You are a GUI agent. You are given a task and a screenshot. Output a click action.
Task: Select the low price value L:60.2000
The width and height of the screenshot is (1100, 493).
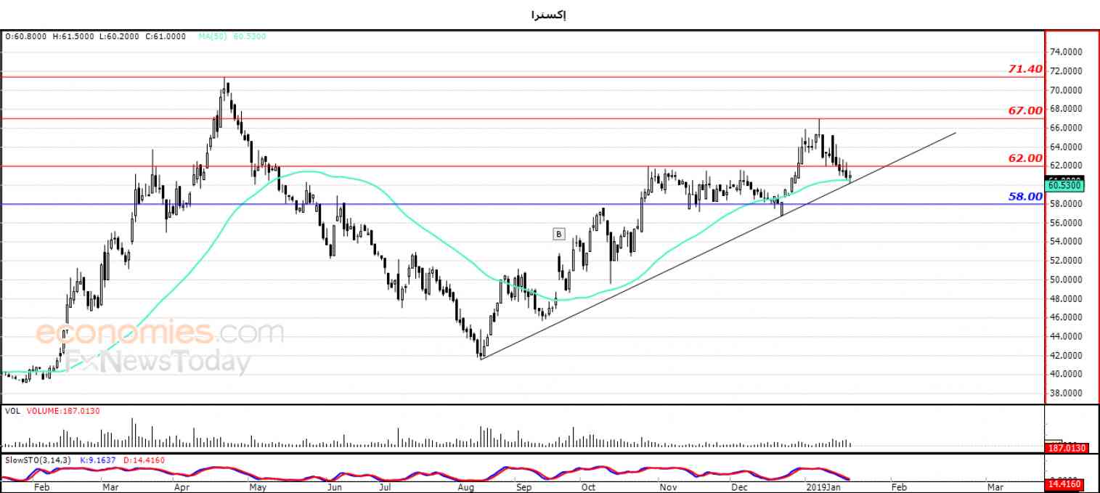point(119,36)
